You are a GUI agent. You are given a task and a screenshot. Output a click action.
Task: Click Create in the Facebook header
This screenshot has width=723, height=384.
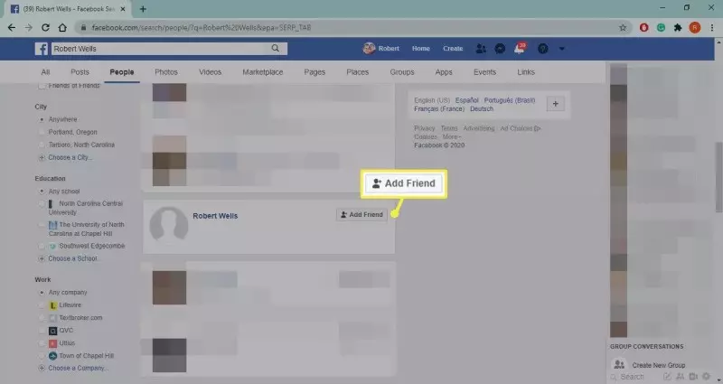[453, 49]
